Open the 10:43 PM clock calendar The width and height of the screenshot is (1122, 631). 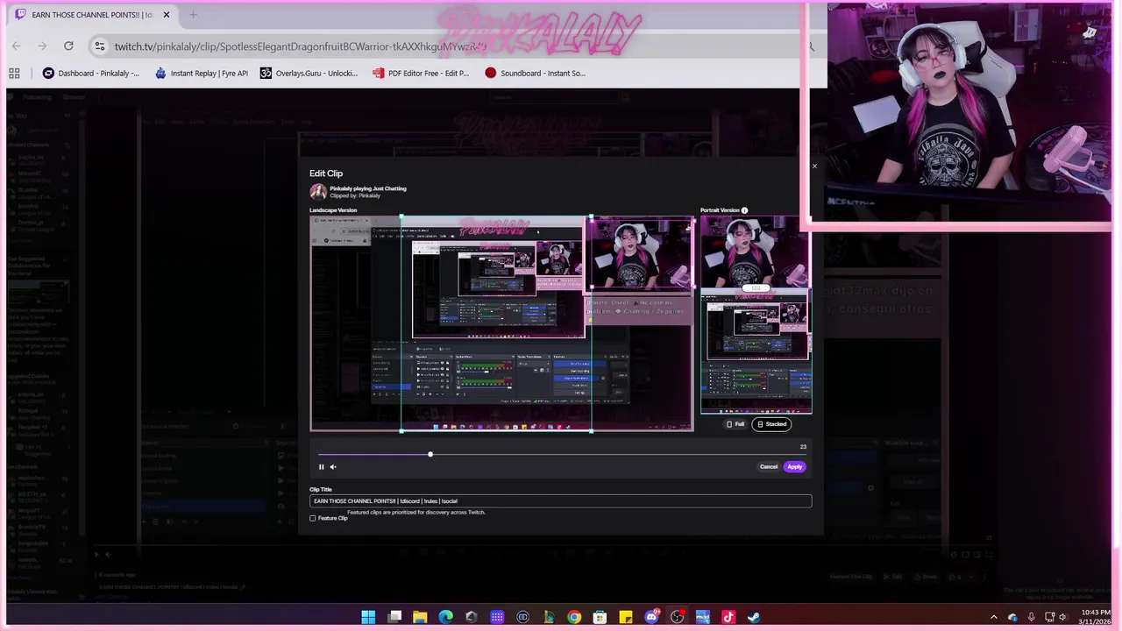pyautogui.click(x=1095, y=617)
